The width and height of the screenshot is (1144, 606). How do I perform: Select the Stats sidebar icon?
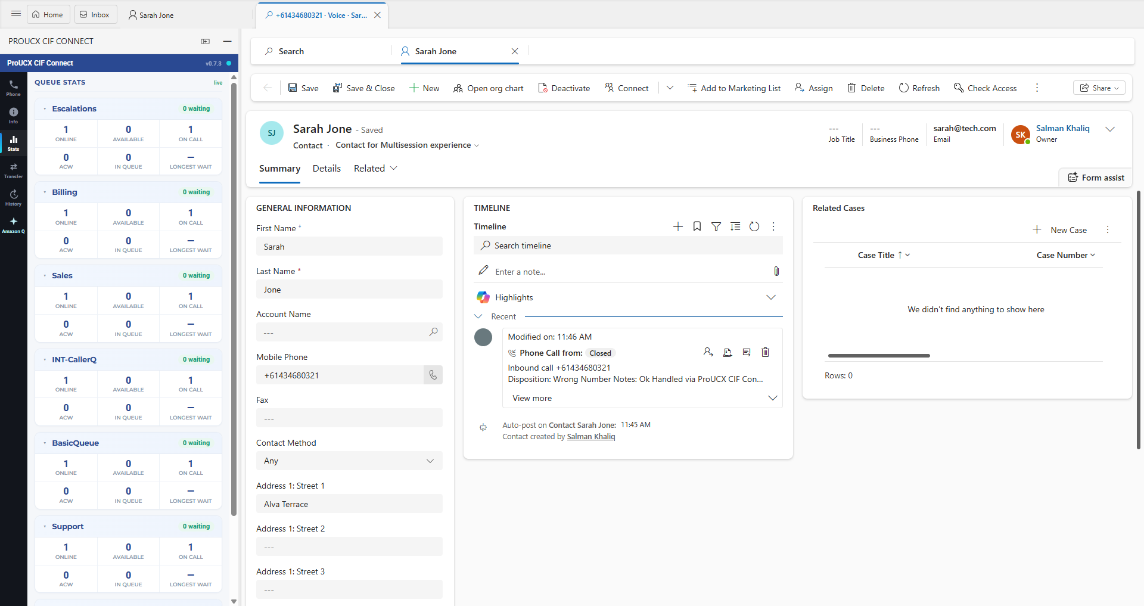[x=13, y=142]
